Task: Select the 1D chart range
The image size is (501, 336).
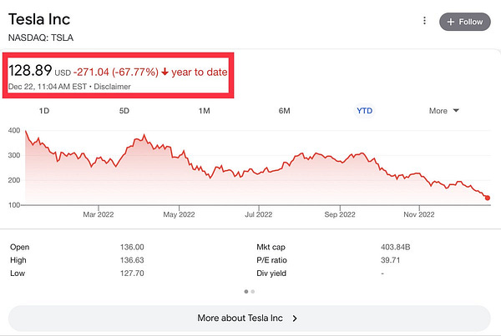Action: click(44, 111)
